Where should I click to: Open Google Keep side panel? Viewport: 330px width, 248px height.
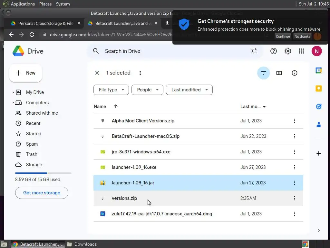point(319,88)
